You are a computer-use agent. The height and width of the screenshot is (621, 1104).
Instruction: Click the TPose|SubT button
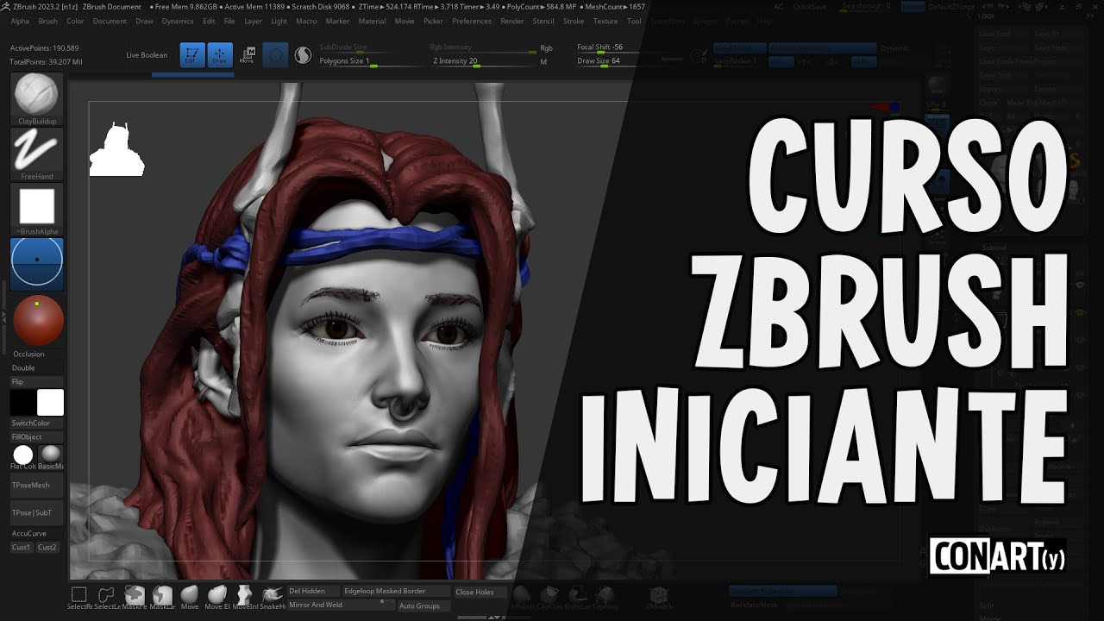click(x=37, y=513)
